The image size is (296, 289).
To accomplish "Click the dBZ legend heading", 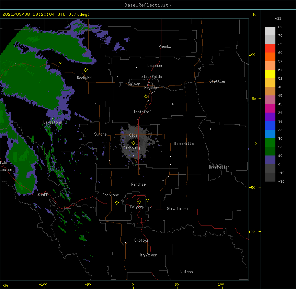I will pyautogui.click(x=278, y=19).
